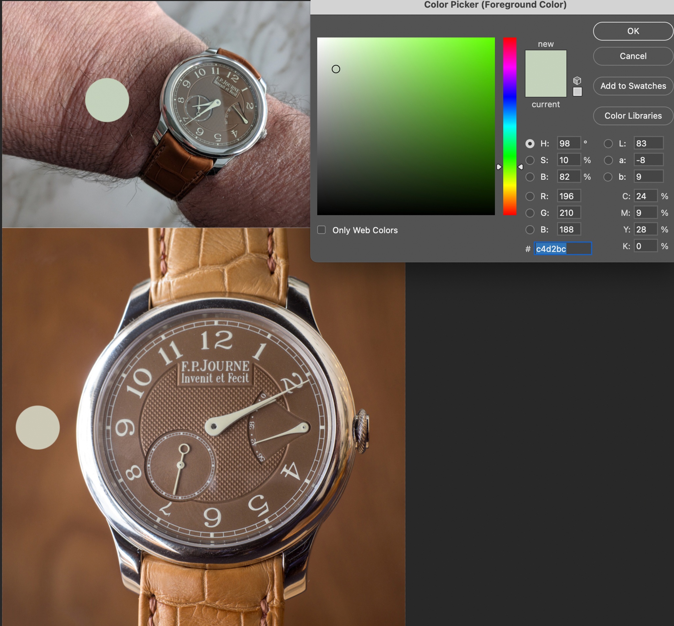The height and width of the screenshot is (626, 674).
Task: Click the Hue value field showing 98
Action: click(x=568, y=143)
